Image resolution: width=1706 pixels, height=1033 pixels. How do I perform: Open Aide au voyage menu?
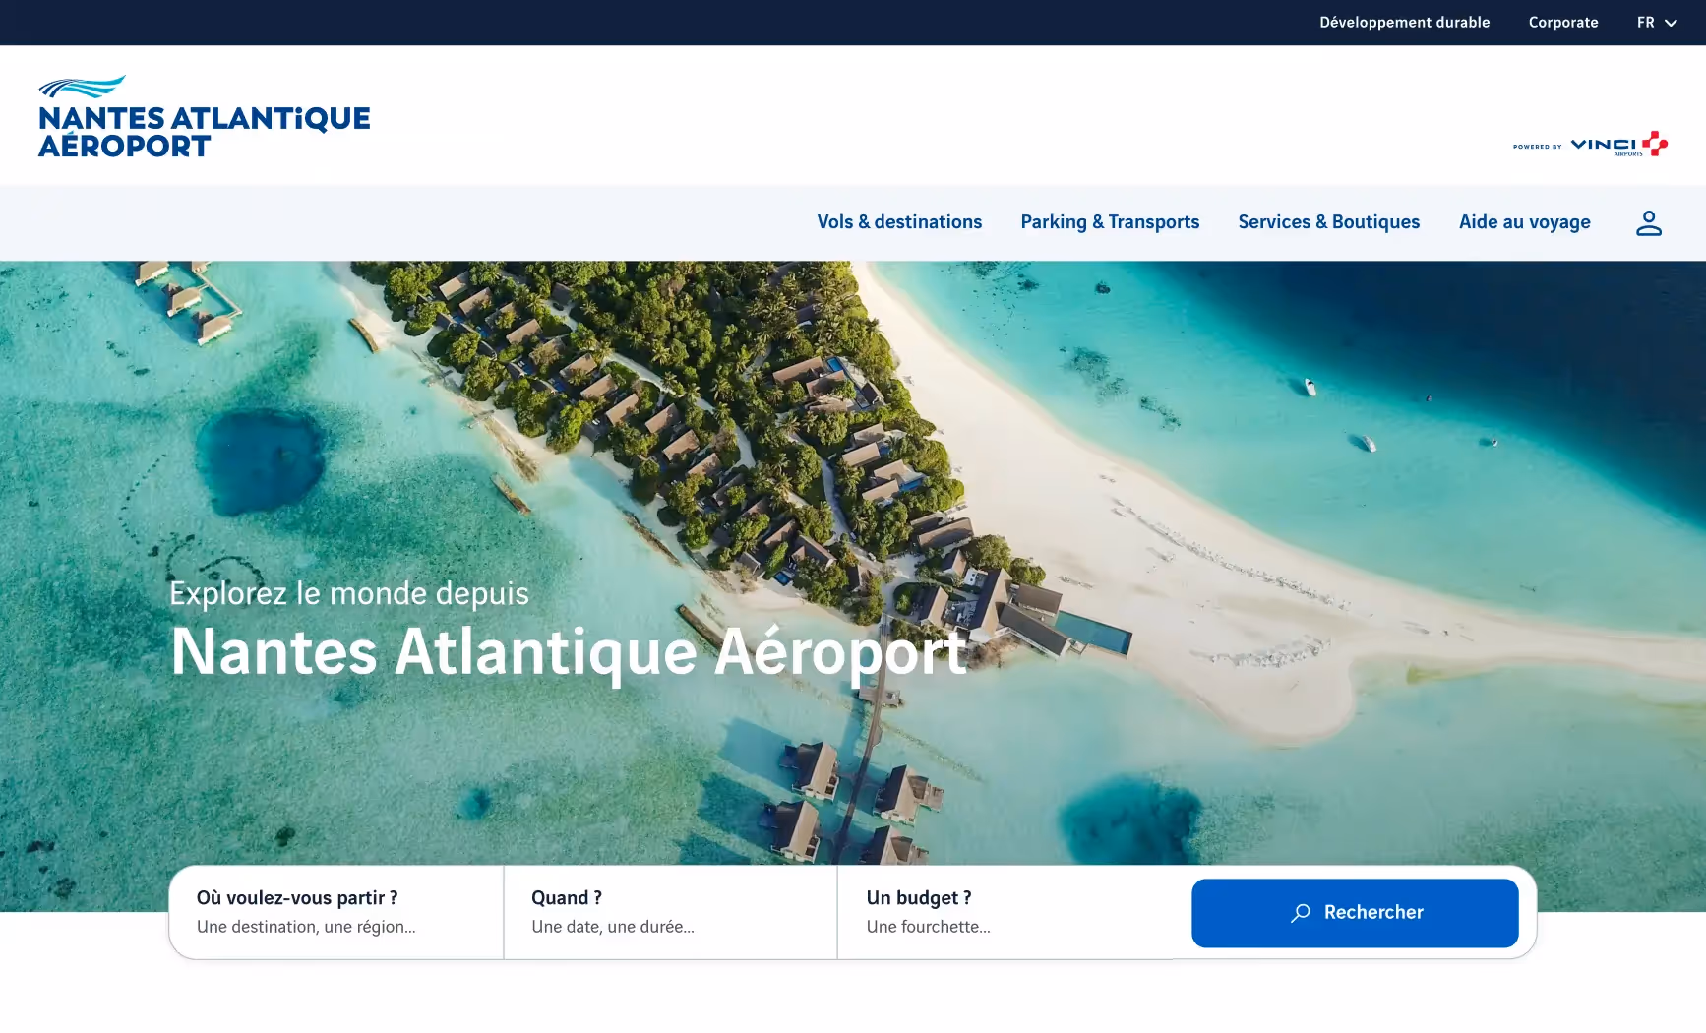coord(1525,222)
